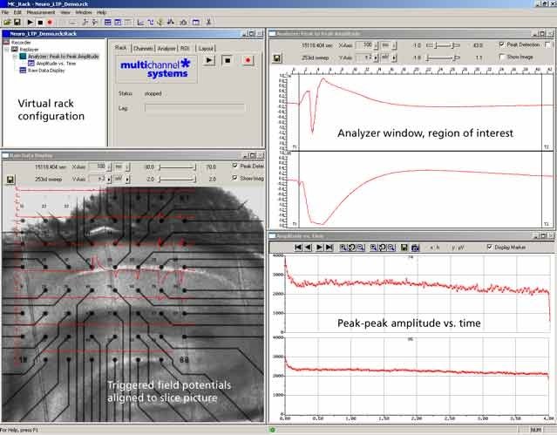557x435 pixels.
Task: Jump to first data point in Amplitude plot
Action: click(298, 248)
